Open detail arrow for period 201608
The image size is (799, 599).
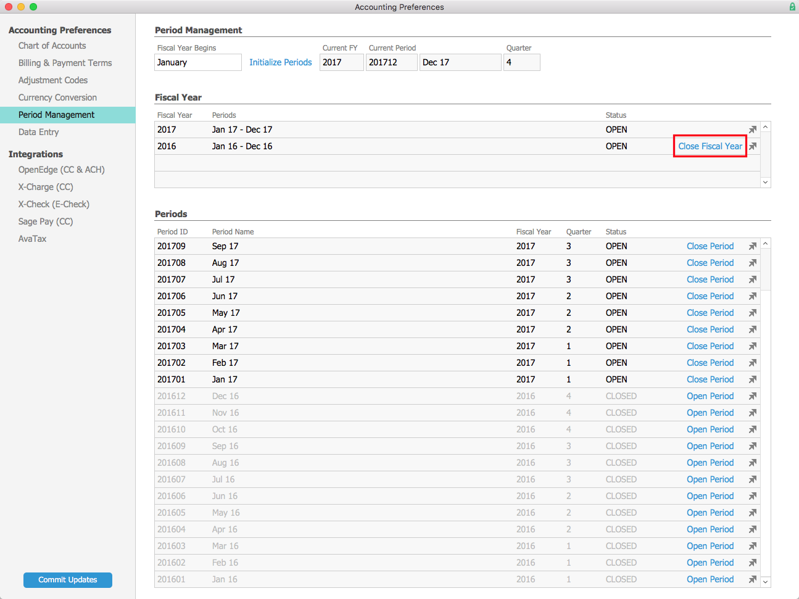click(753, 463)
